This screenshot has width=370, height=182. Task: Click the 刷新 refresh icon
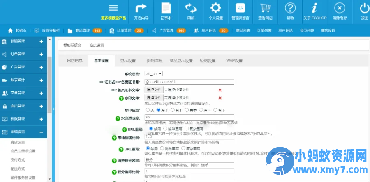[x=191, y=8]
